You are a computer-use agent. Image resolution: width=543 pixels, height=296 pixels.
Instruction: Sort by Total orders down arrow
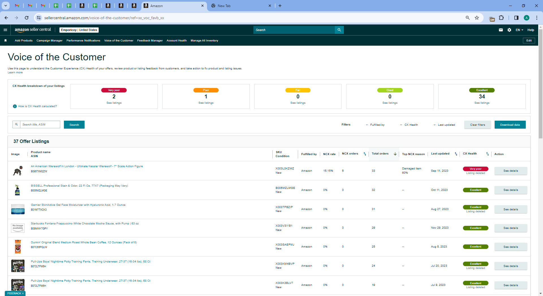[x=395, y=154]
